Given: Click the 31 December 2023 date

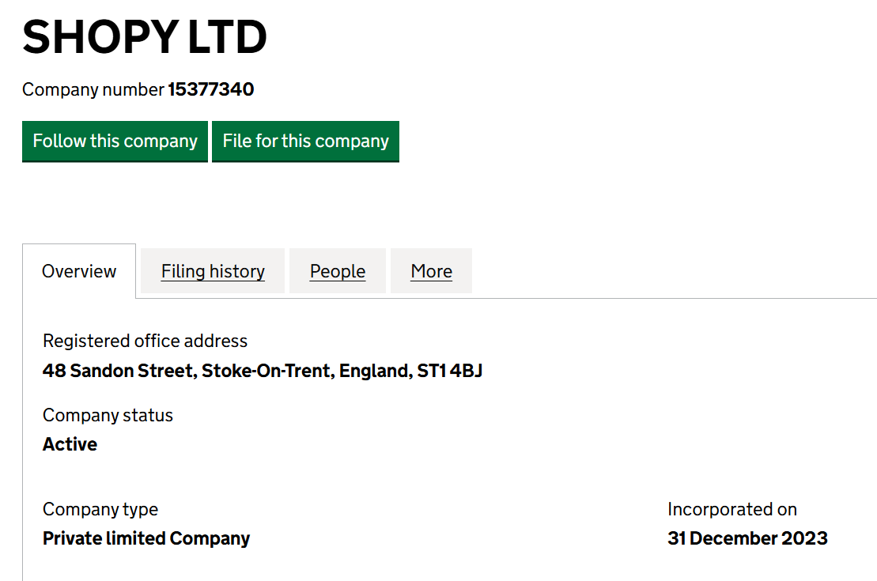Looking at the screenshot, I should pyautogui.click(x=747, y=538).
